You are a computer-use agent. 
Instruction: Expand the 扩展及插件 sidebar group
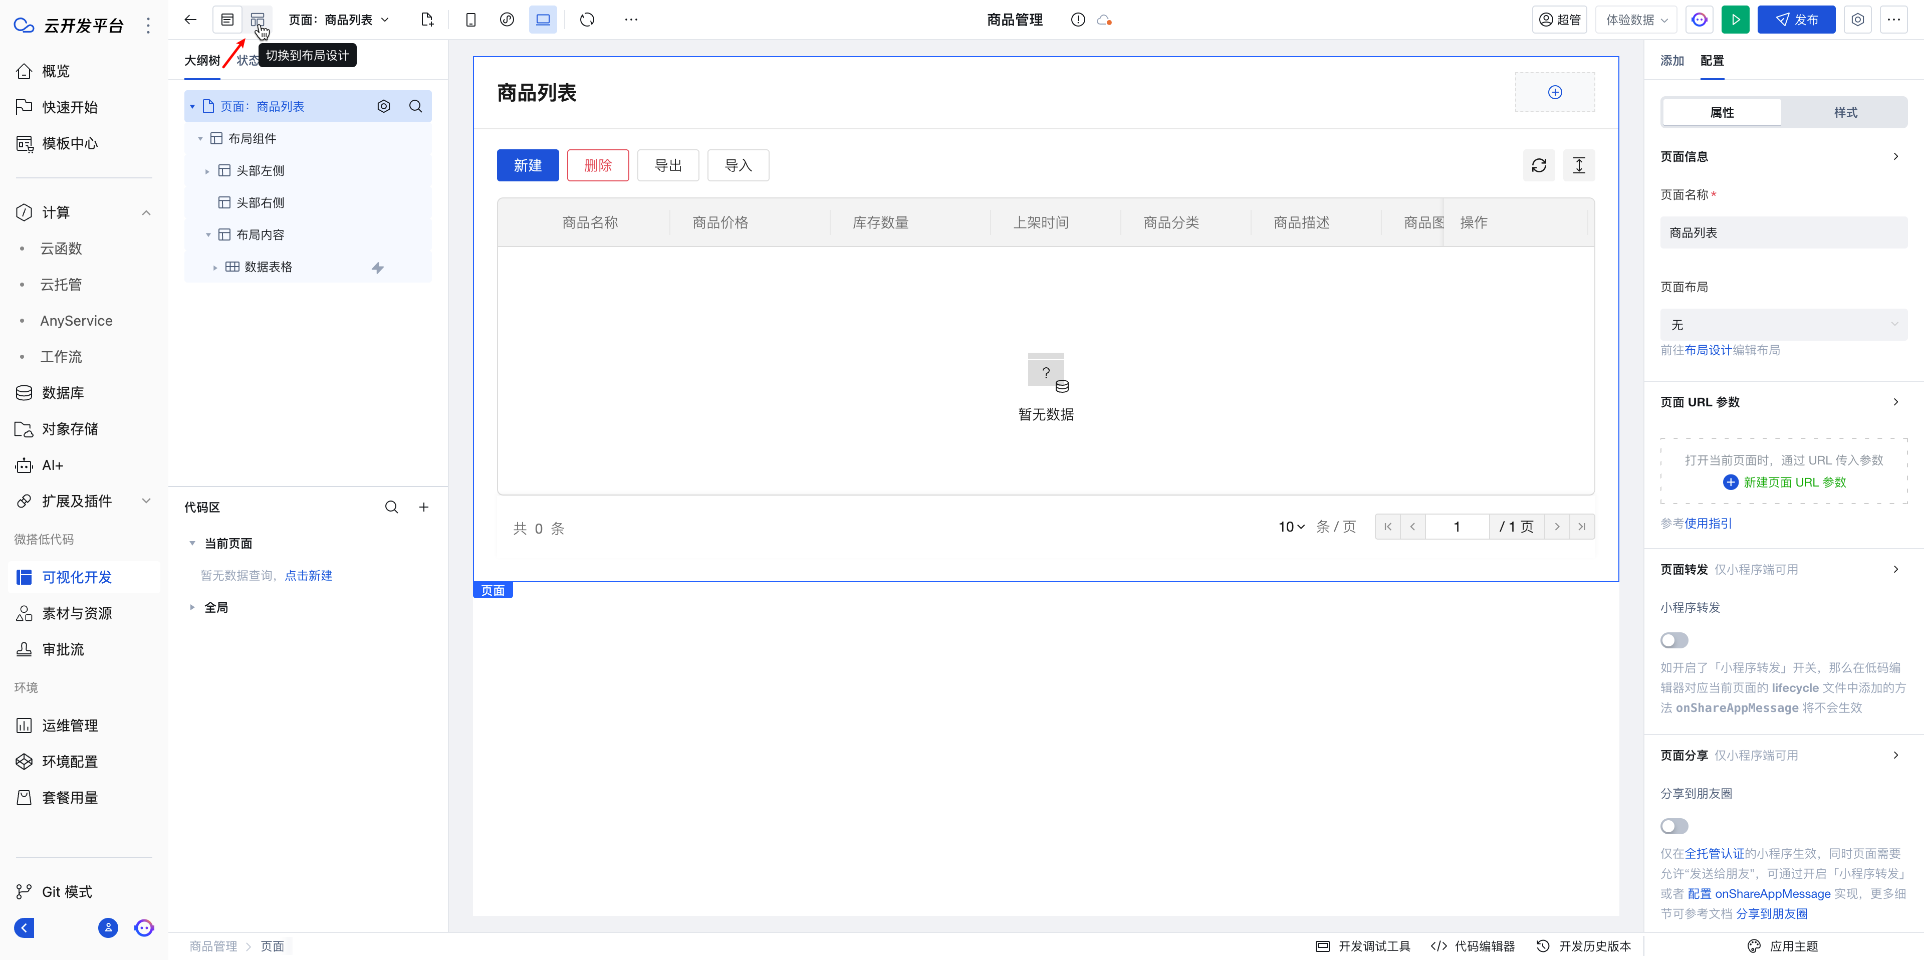click(x=146, y=501)
